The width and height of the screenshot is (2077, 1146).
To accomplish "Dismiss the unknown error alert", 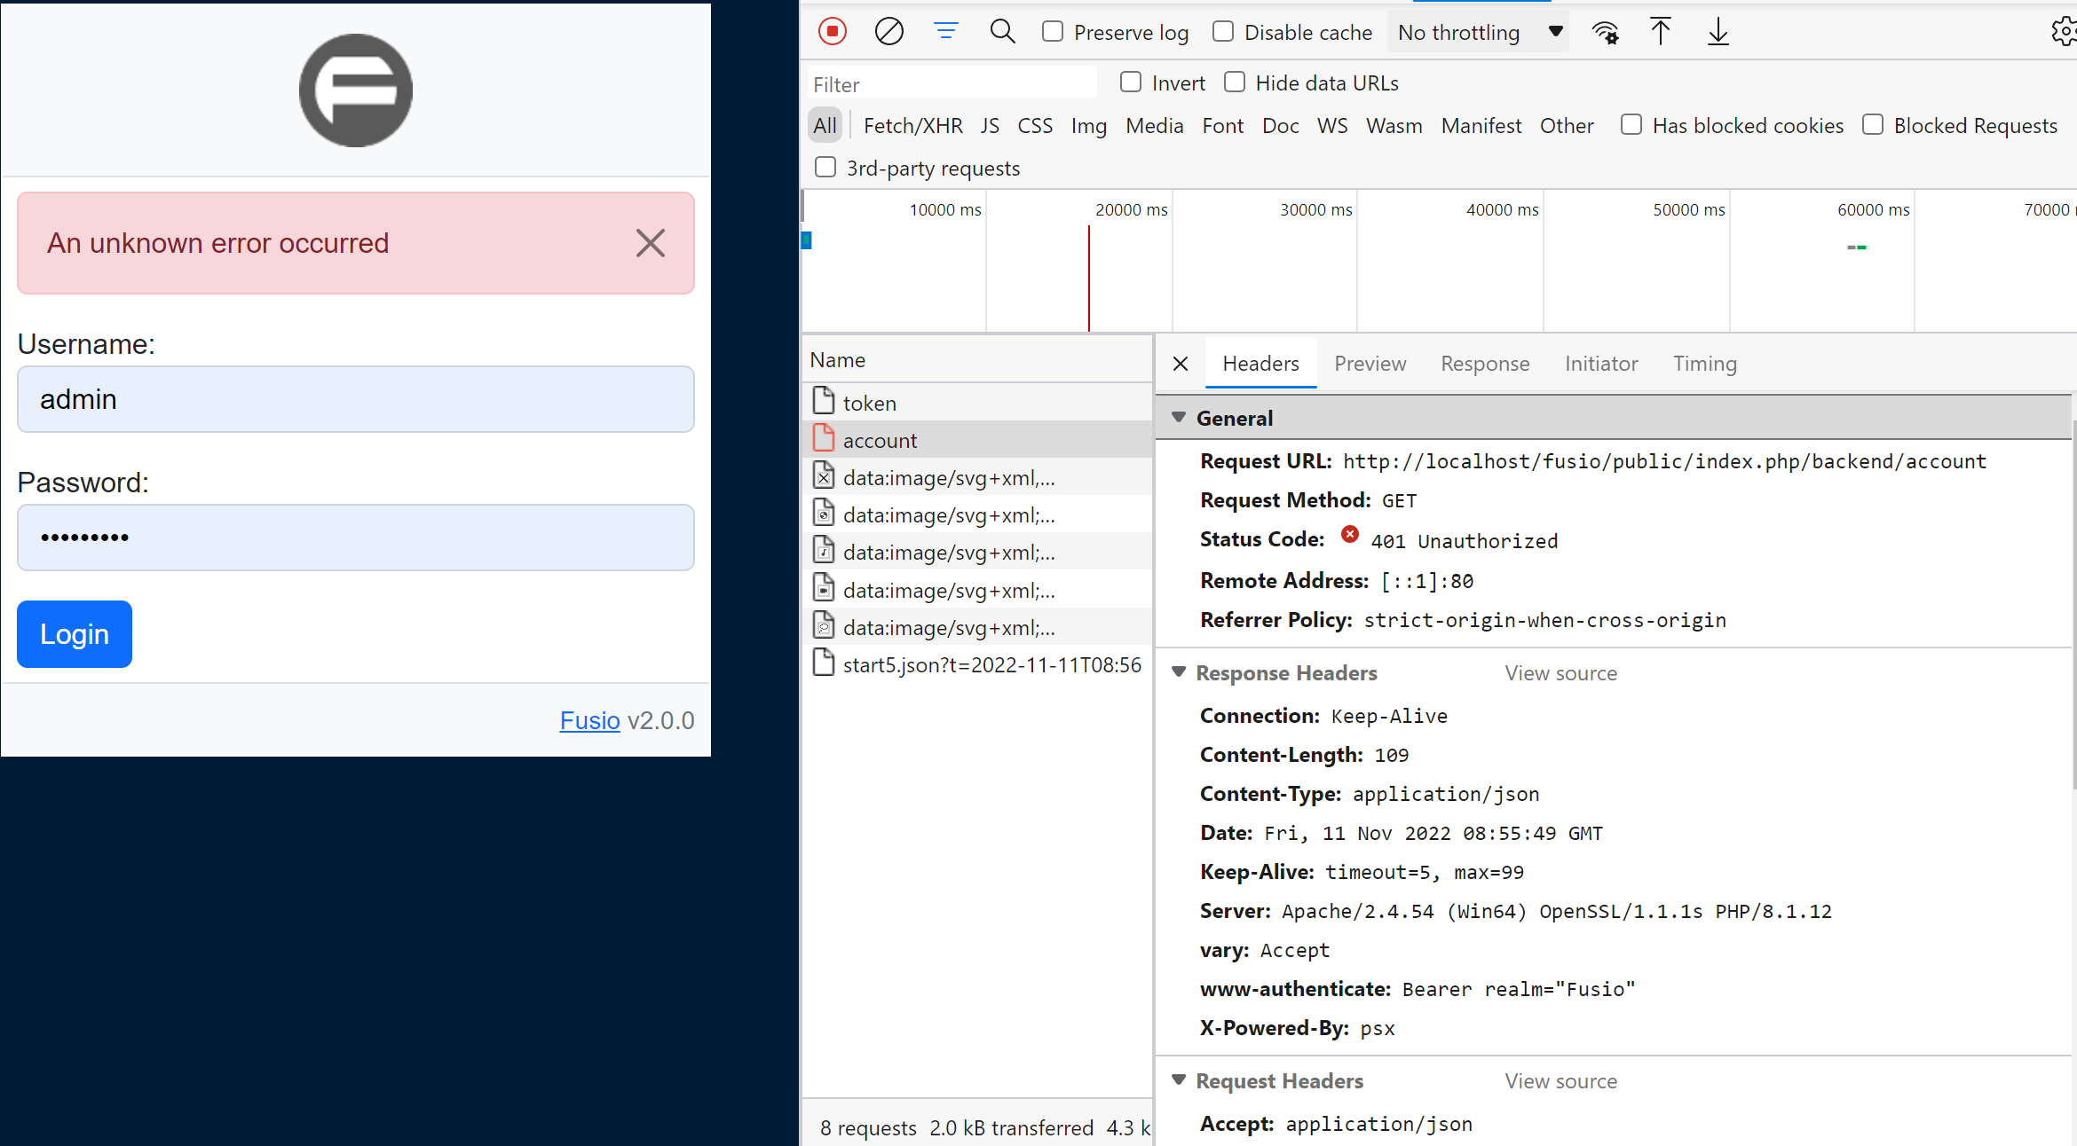I will (650, 243).
